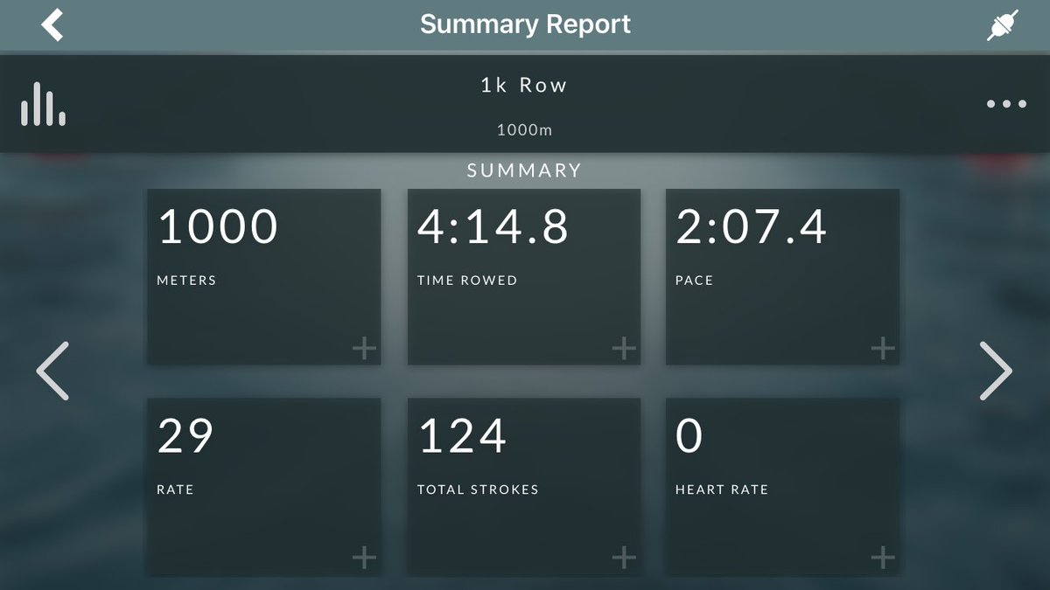Expand the Total Strokes tile plus icon
This screenshot has height=590, width=1050.
tap(624, 558)
